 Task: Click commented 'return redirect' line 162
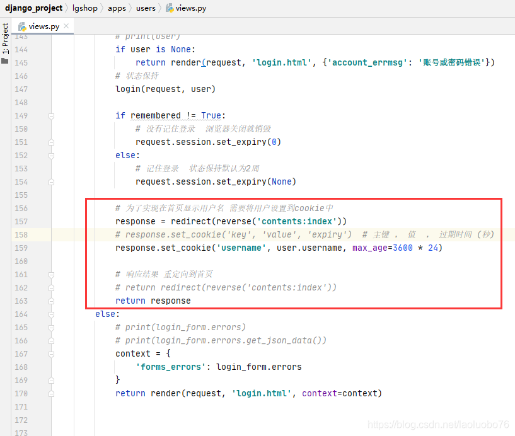(x=226, y=288)
